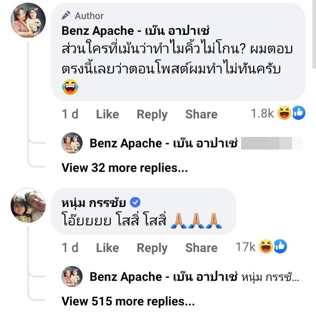Like หนุ่ม กรรชัย's comment
This screenshot has height=313, width=316.
tap(107, 248)
